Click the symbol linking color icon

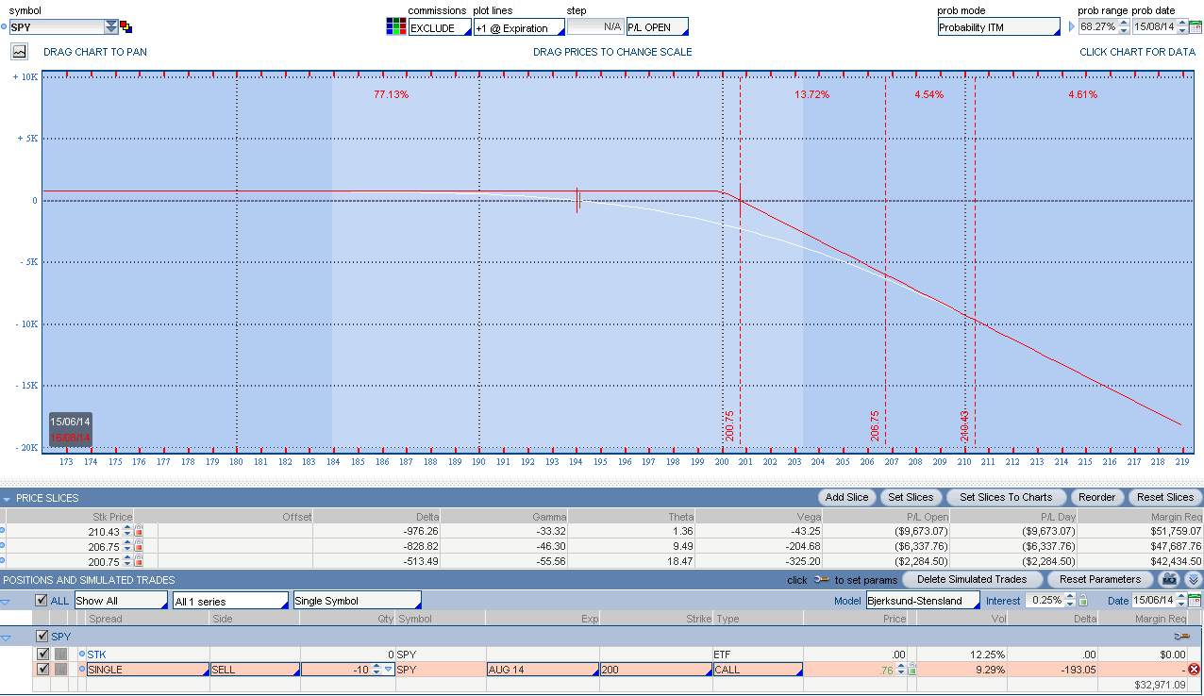(x=126, y=27)
